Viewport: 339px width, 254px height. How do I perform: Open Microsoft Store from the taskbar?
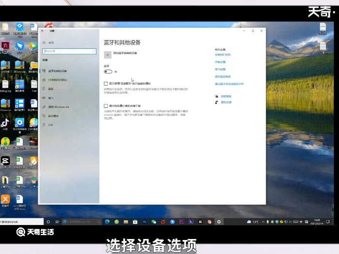(135, 222)
